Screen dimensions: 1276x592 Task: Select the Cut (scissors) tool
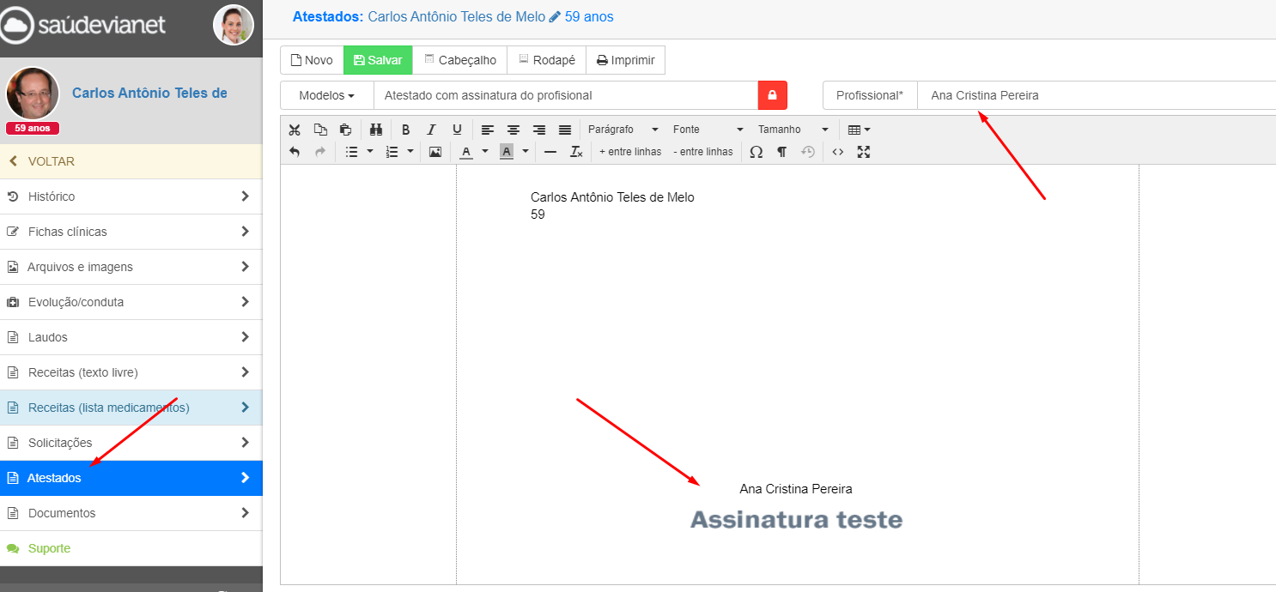(295, 129)
